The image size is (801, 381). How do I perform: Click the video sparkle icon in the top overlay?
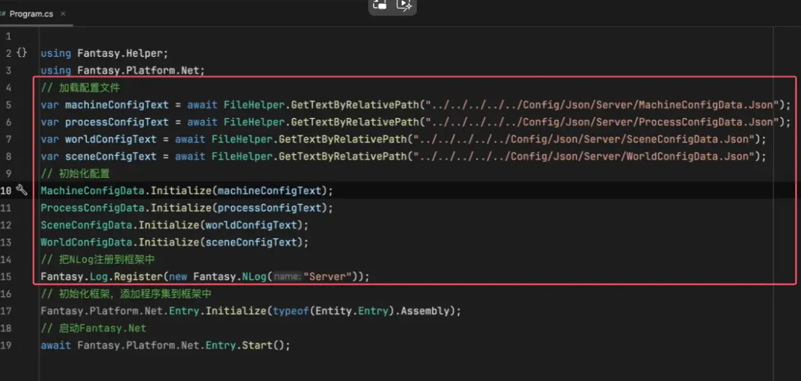(404, 5)
